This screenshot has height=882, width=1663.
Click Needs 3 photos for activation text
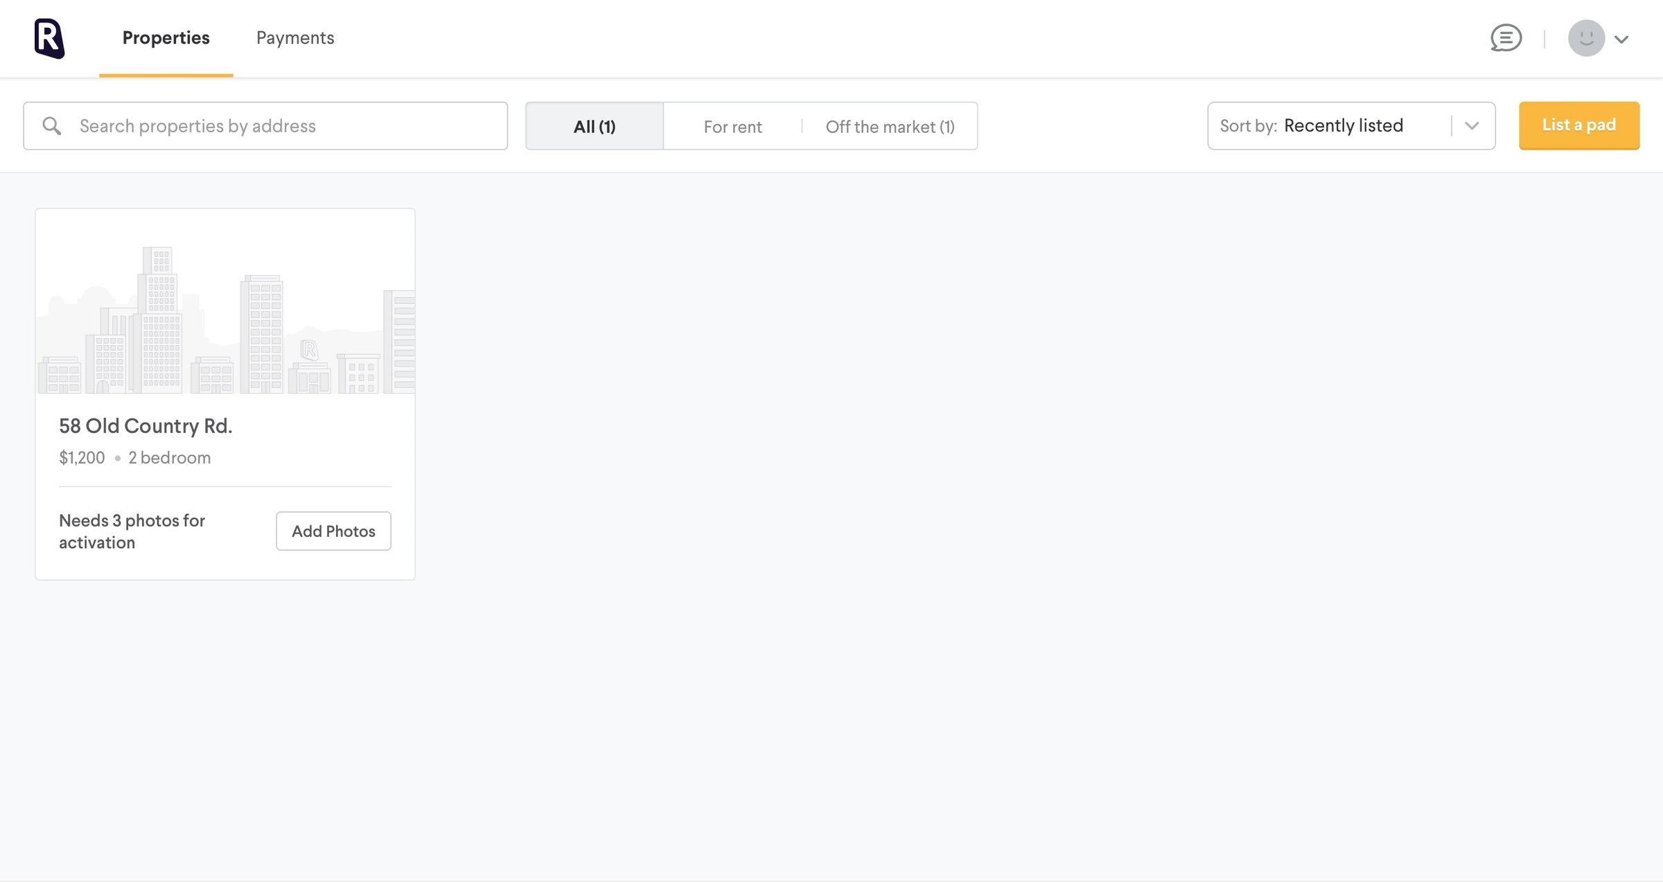click(x=132, y=531)
